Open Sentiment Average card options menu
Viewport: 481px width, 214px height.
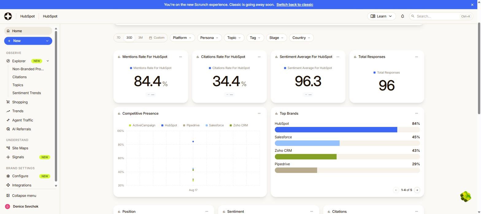point(338,57)
